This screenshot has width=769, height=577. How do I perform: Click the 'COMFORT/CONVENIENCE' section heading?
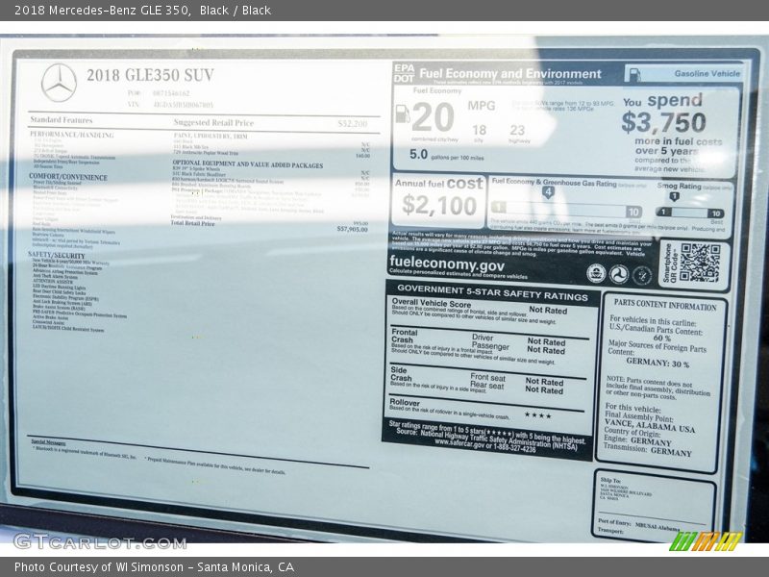68,177
